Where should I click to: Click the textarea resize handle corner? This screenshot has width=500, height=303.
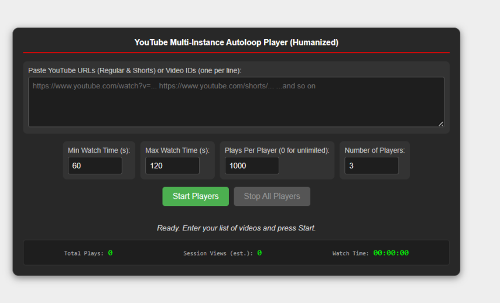(x=441, y=123)
